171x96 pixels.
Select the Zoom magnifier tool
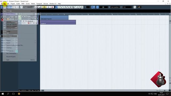(x=68, y=7)
